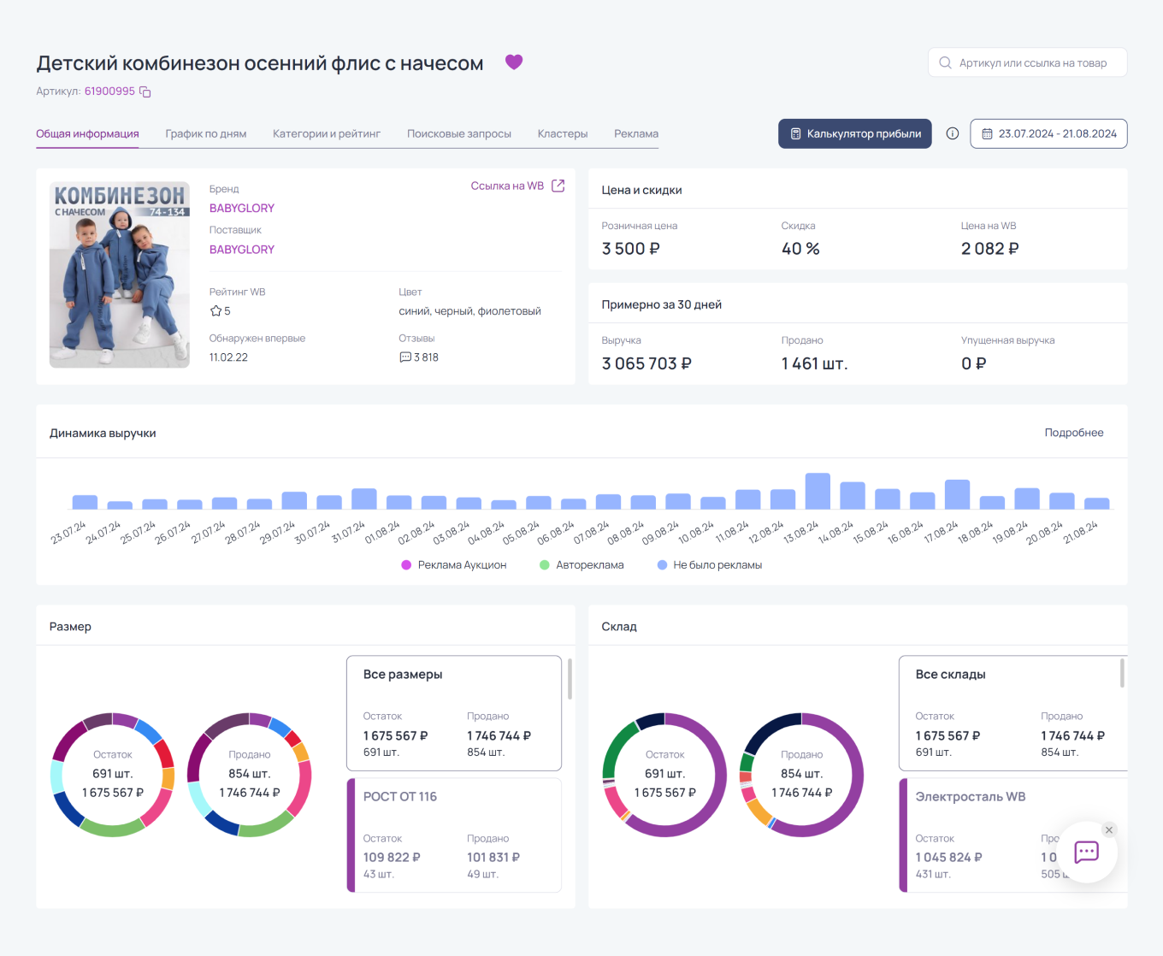The image size is (1163, 956).
Task: Open reviews via the speech bubble icon
Action: [404, 357]
